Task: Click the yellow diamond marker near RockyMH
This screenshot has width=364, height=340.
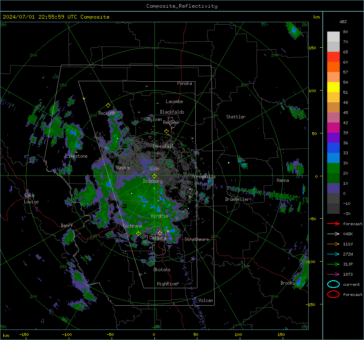Action: point(108,106)
